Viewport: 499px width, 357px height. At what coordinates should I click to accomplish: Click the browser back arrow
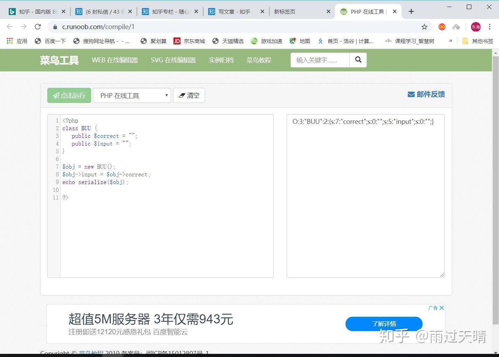coord(10,27)
